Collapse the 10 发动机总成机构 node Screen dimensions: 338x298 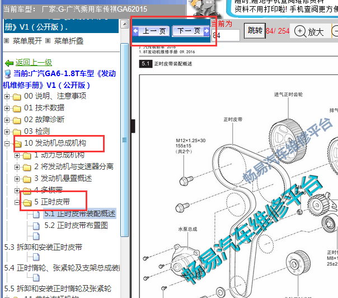[x=7, y=143]
